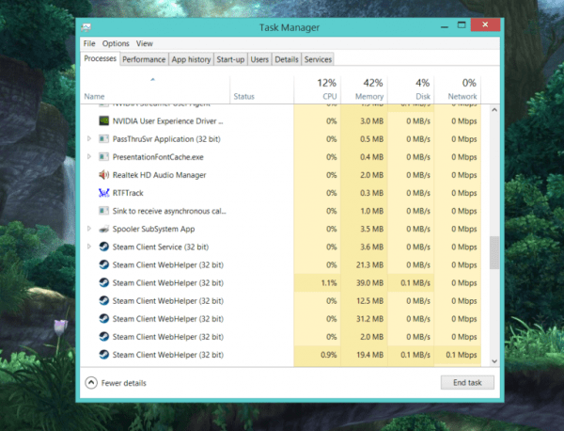Switch to the Performance tab

pyautogui.click(x=144, y=59)
